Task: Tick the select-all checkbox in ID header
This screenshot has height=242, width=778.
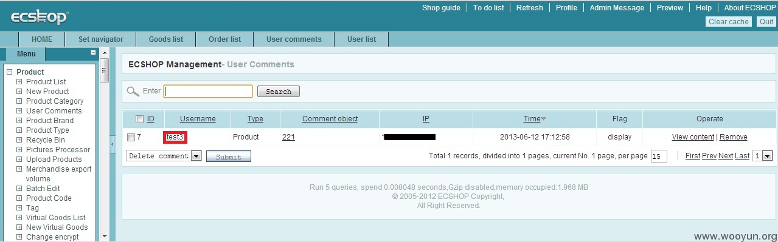Action: click(x=140, y=119)
